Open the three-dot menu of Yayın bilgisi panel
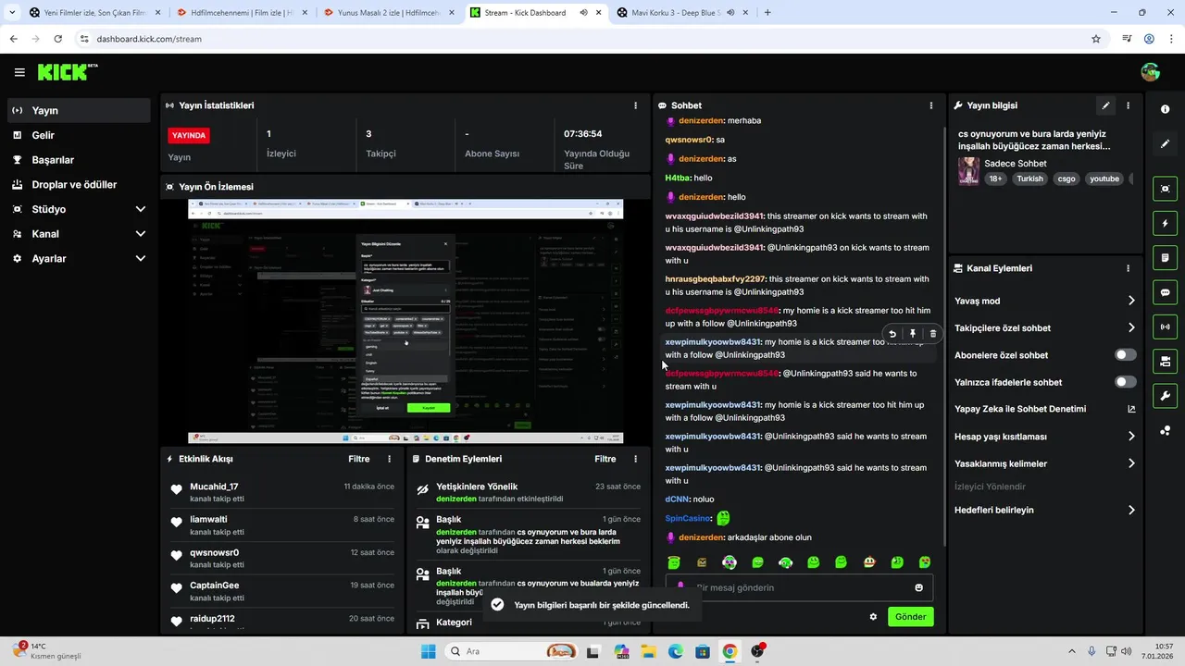Screen dimensions: 1185x666 pyautogui.click(x=1128, y=105)
